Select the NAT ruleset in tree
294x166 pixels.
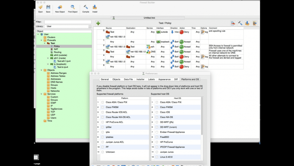(x=56, y=49)
